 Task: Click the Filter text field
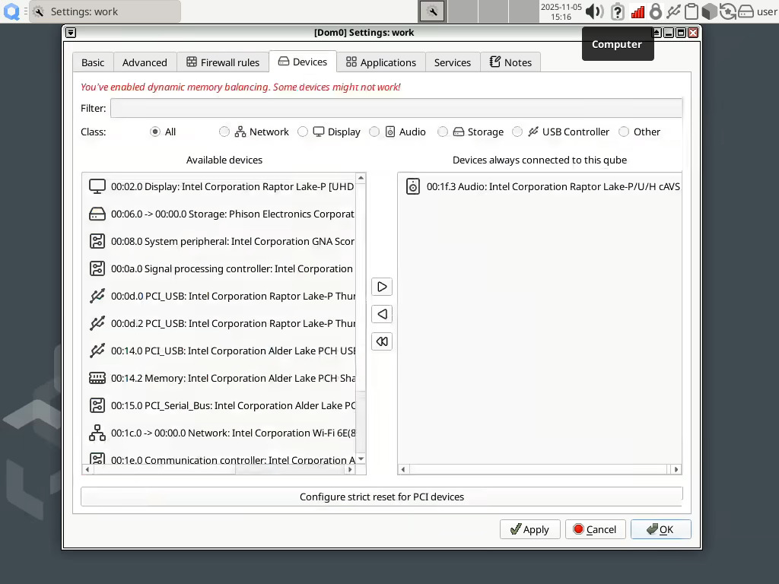coord(396,108)
